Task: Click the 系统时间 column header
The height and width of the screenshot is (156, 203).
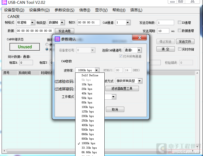Action: [x=28, y=73]
